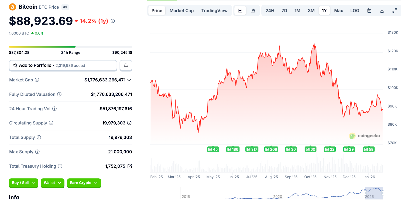Click the Add to Portfolio button

63,65
